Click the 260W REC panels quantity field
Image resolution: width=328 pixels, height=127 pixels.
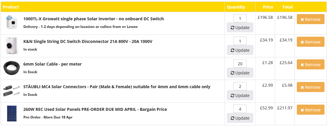tap(240, 109)
